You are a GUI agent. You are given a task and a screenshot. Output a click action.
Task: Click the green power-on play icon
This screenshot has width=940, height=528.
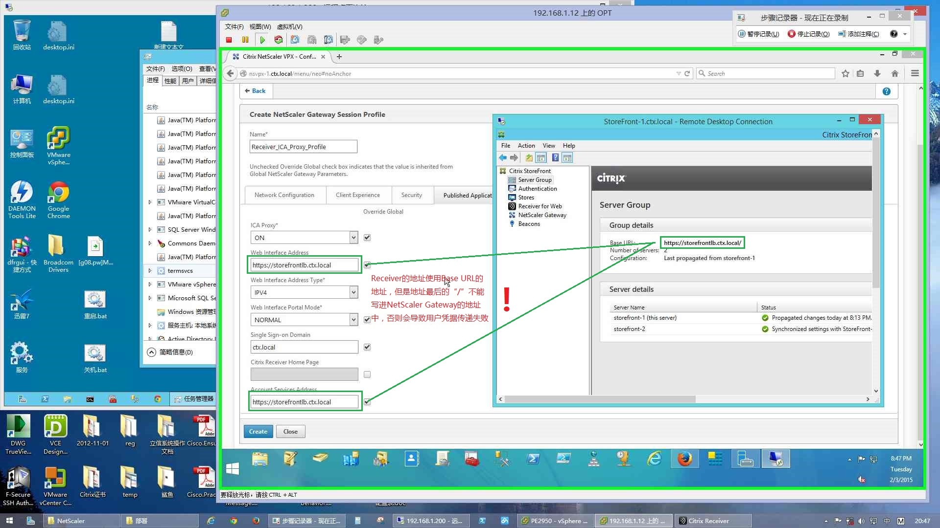[x=262, y=40]
